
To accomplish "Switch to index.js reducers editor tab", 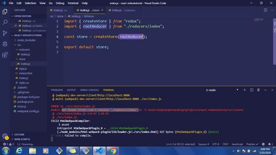I will tap(122, 10).
